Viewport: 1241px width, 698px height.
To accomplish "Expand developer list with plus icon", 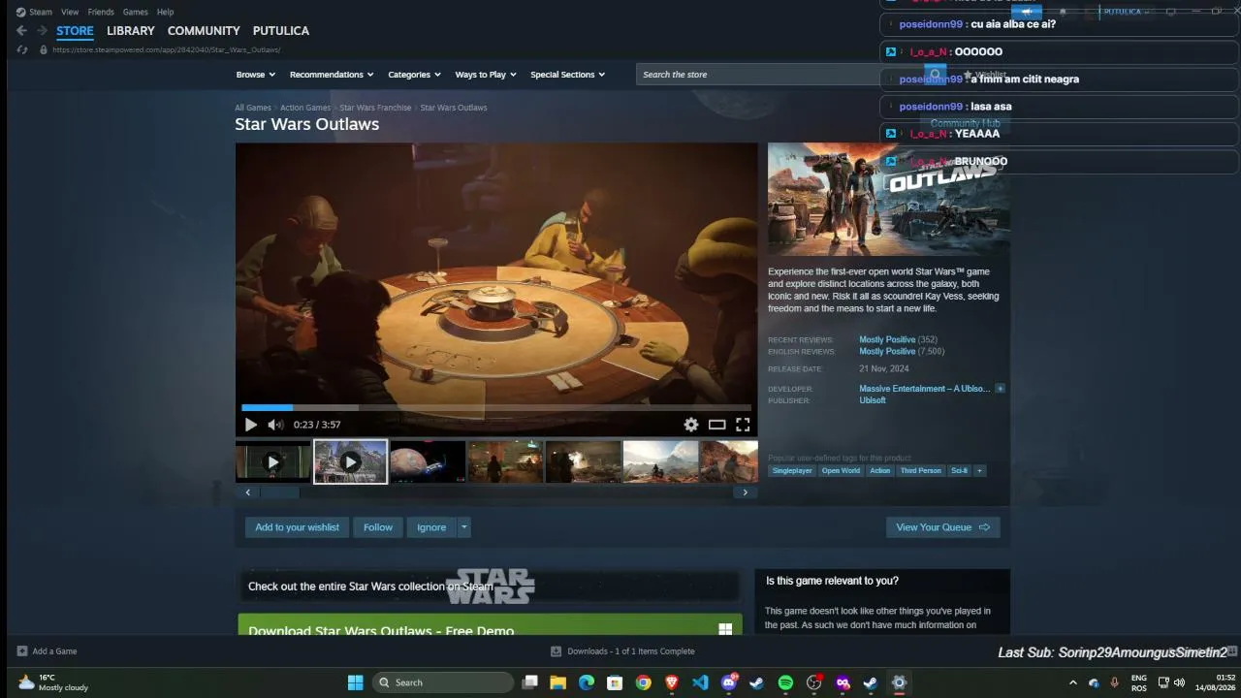I will 1000,389.
